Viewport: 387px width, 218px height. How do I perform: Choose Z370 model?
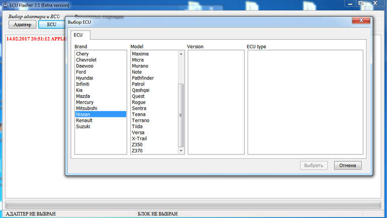[154, 151]
